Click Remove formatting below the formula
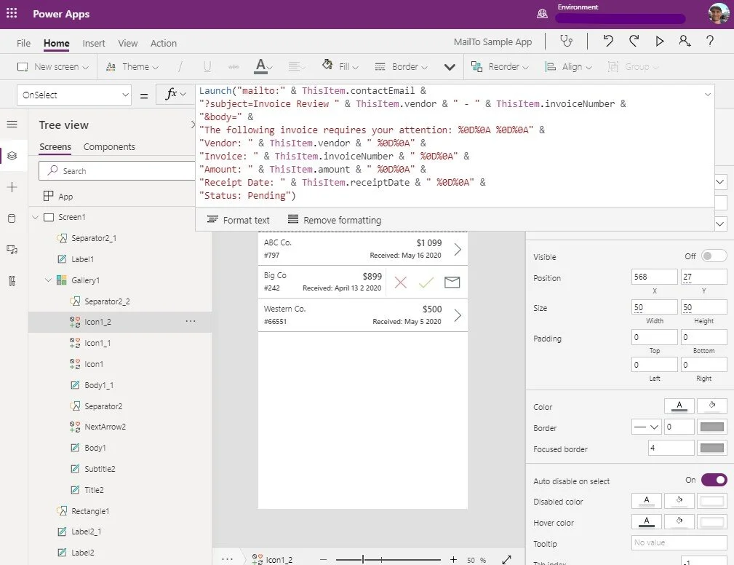734x565 pixels. pos(333,219)
